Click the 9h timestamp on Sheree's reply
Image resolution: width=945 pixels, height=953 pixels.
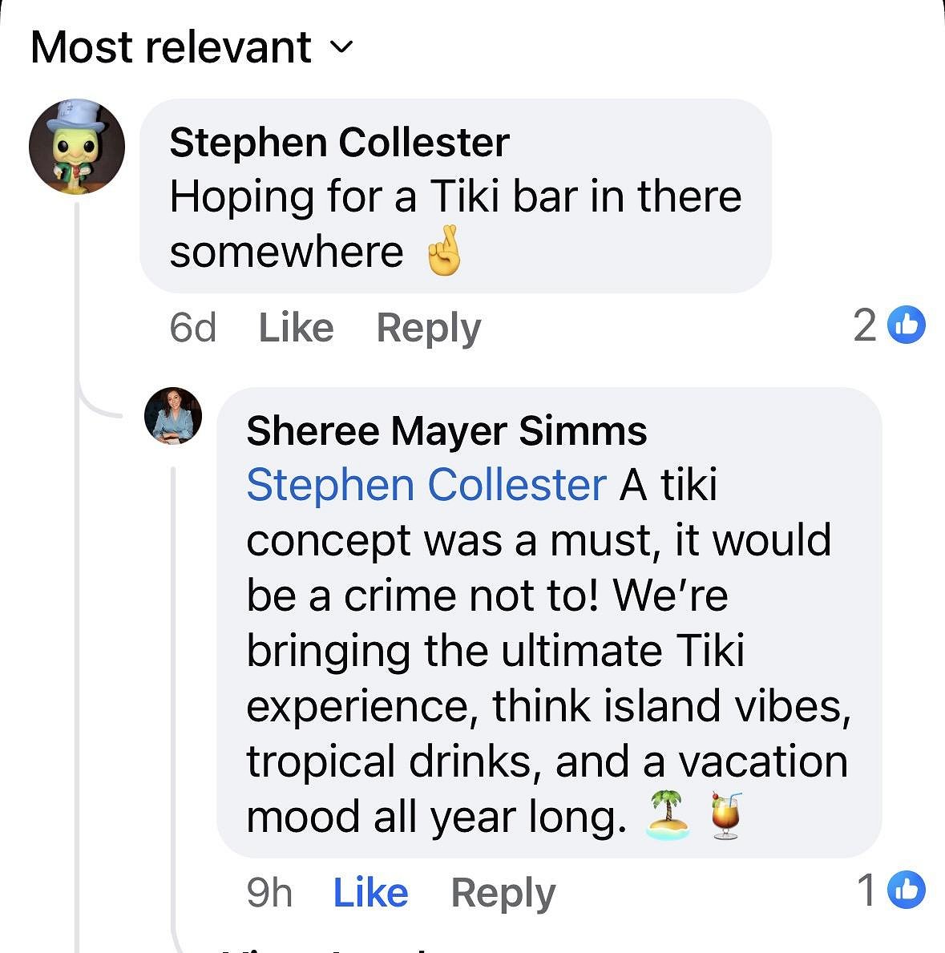269,892
